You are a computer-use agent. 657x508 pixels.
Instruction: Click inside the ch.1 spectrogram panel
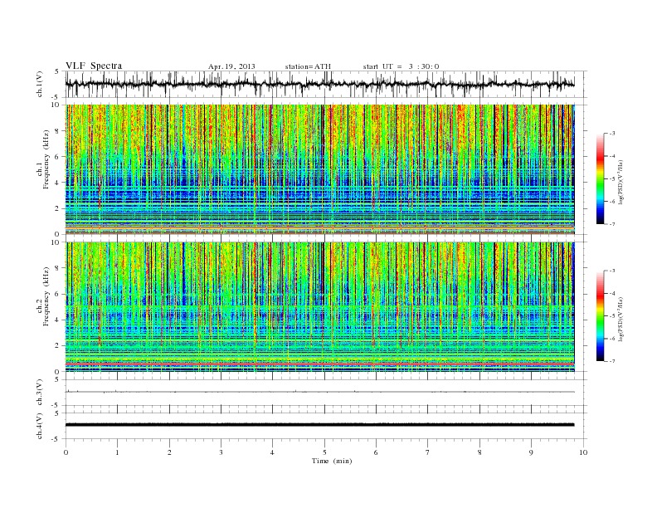[x=320, y=169]
